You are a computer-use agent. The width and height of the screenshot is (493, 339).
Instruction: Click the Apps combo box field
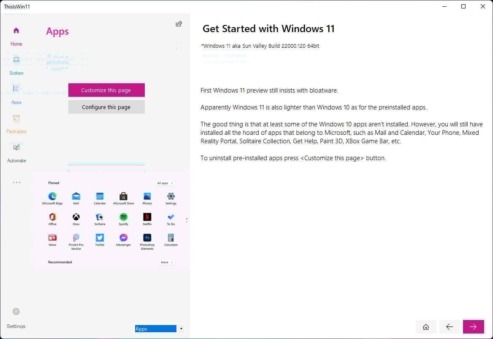(x=155, y=329)
